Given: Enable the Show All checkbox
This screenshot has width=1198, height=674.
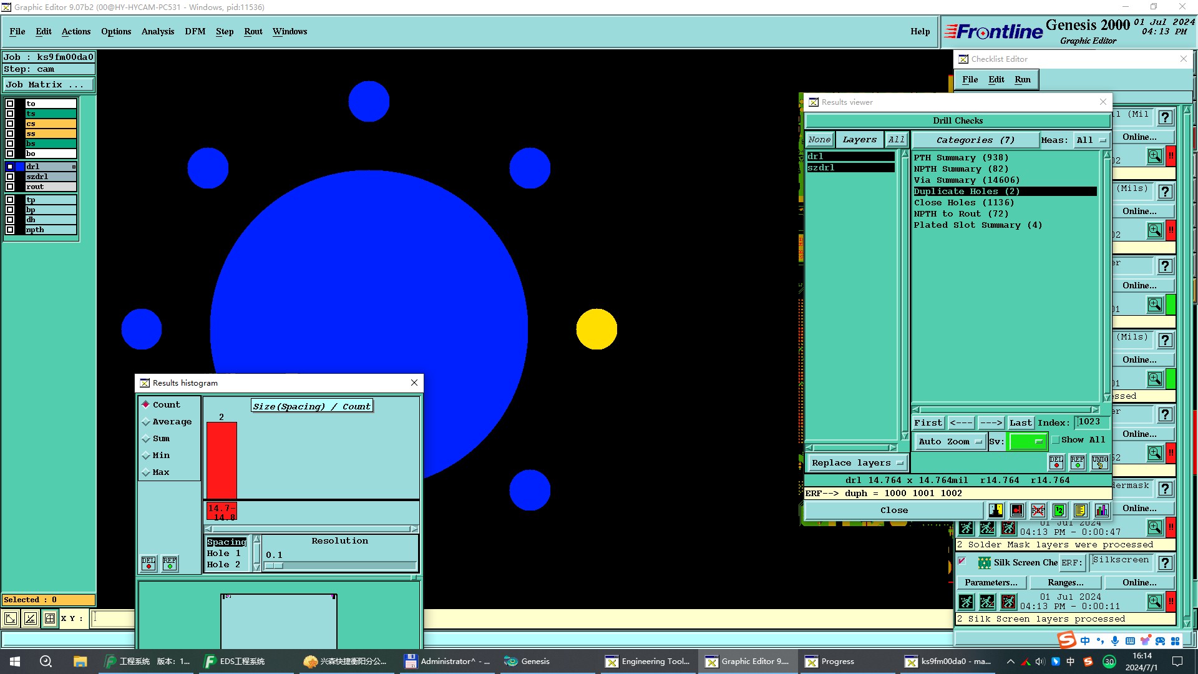Looking at the screenshot, I should click(x=1056, y=440).
